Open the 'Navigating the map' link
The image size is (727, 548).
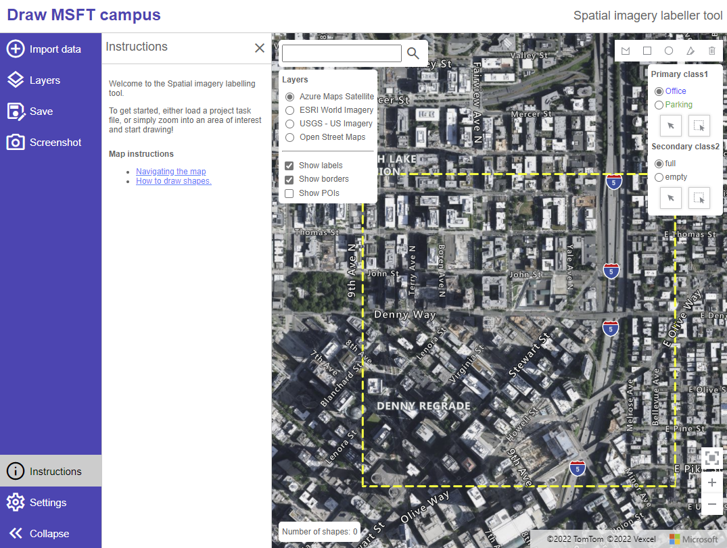coord(170,172)
